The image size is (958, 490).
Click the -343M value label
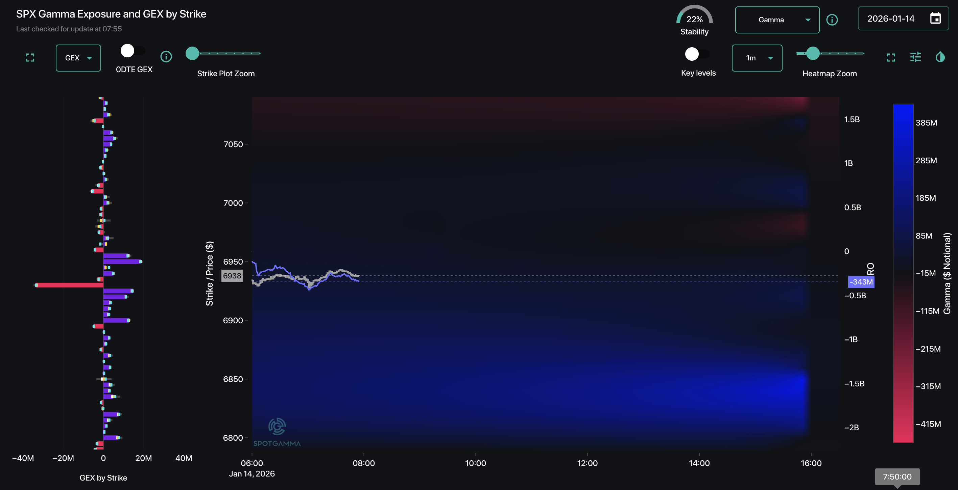point(861,282)
